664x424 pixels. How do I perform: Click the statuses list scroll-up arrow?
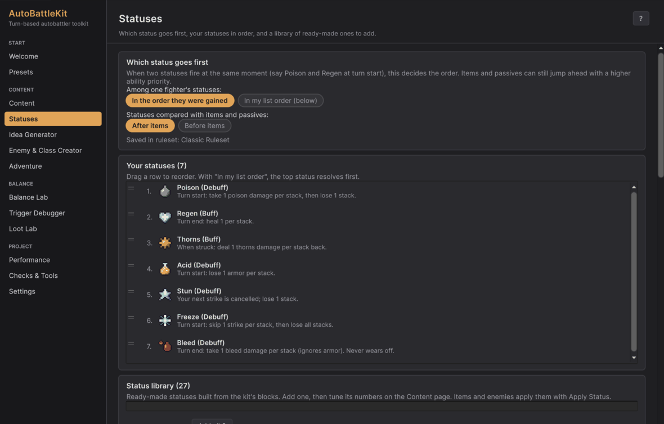coord(634,187)
